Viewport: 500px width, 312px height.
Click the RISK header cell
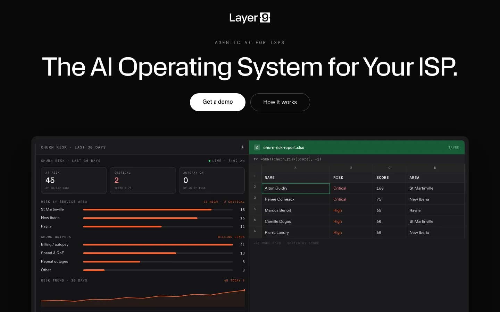(x=351, y=177)
